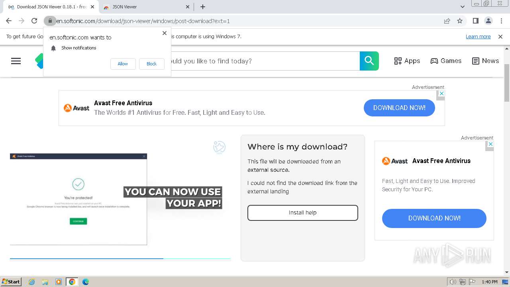Go back to the previous page
Viewport: 510px width, 287px height.
[x=9, y=21]
